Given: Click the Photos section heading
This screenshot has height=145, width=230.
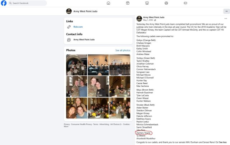Looking at the screenshot, I should click(x=71, y=50).
